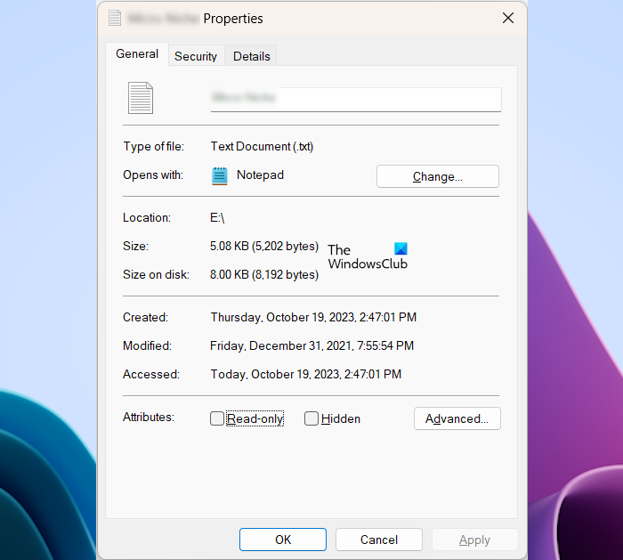Click the 'Accessed:' label
This screenshot has width=623, height=560.
(151, 375)
